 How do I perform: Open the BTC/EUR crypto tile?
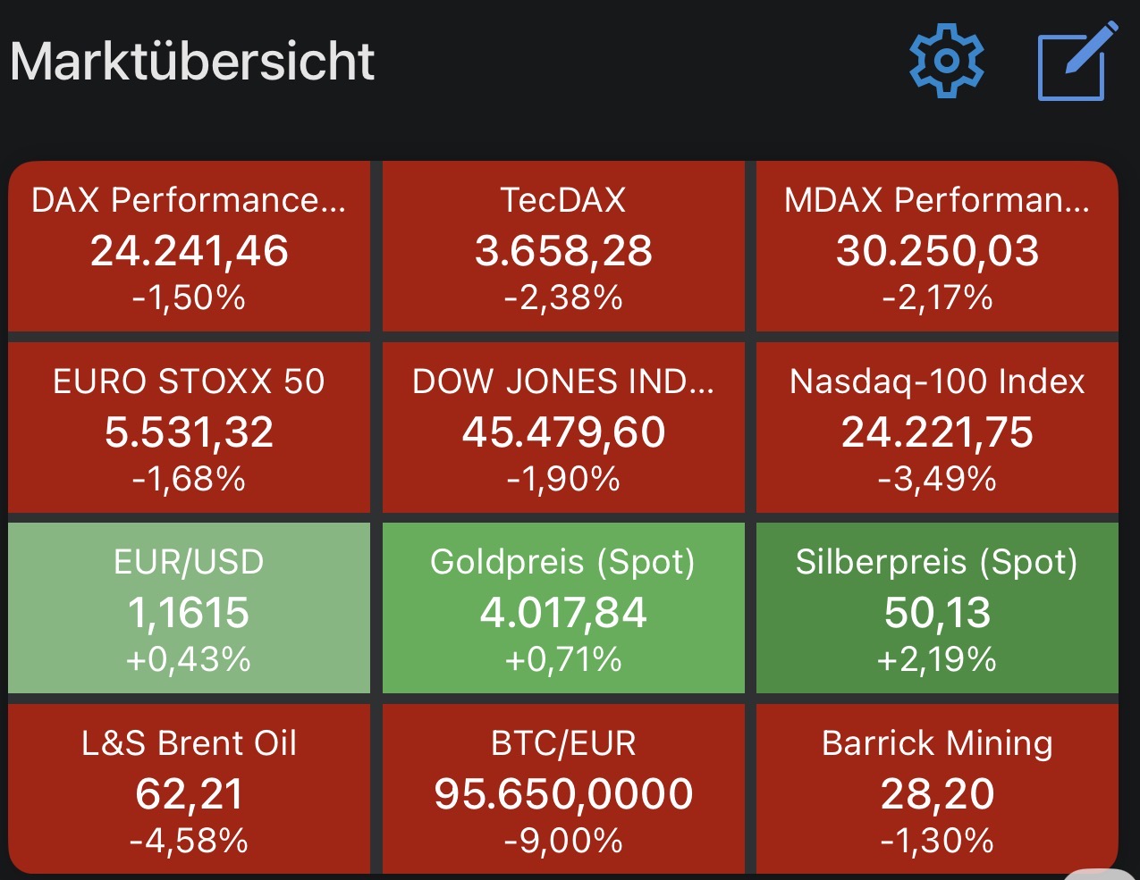563,789
